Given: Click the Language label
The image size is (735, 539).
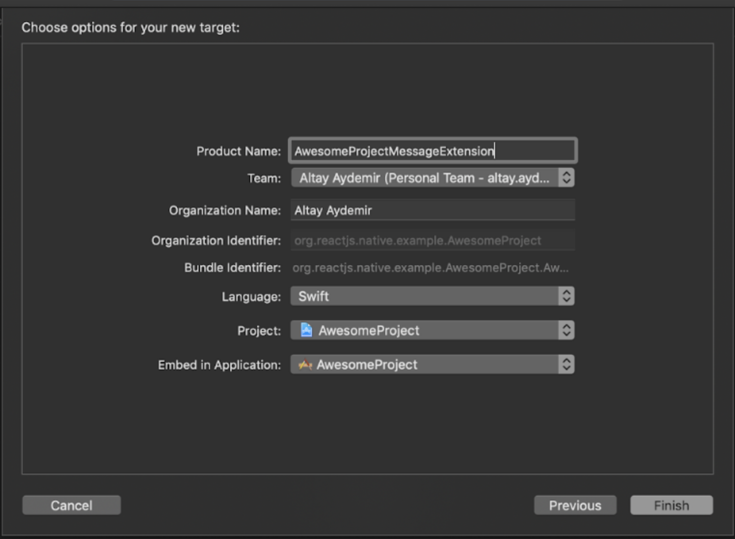Looking at the screenshot, I should [251, 296].
